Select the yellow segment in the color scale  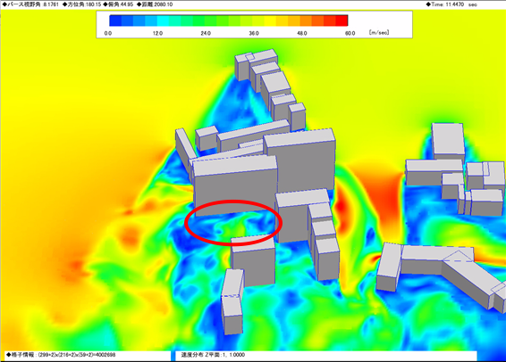270,21
